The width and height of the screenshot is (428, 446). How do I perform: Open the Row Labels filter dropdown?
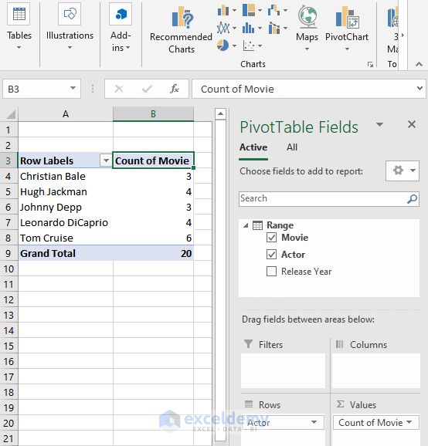[106, 160]
